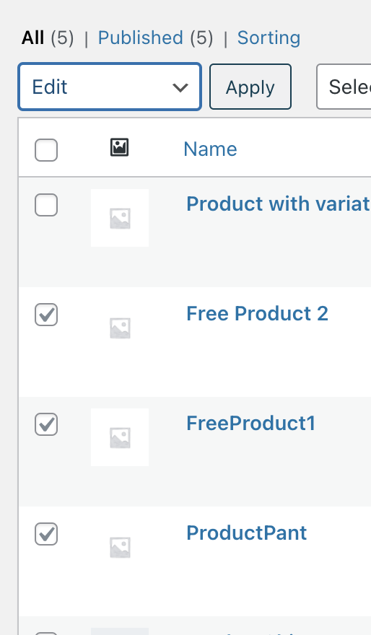Switch to the Published filter tab

[x=141, y=38]
